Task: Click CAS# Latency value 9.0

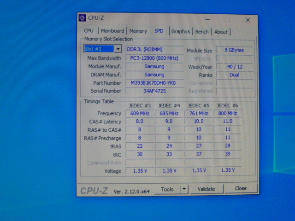Action: pyautogui.click(x=169, y=121)
